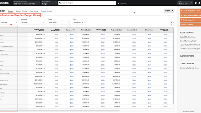
Task: Click Create Budget Line Item button
Action: (190, 11)
